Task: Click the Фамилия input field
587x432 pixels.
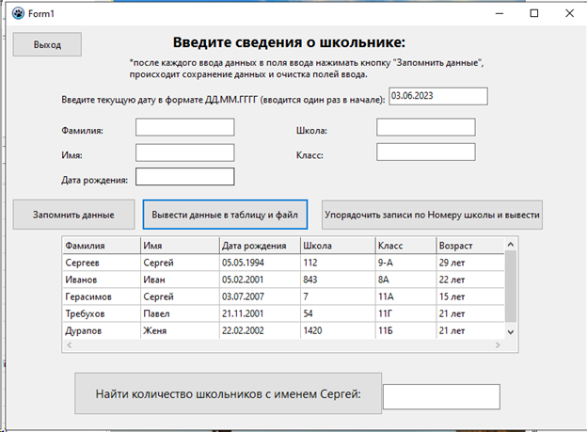Action: pyautogui.click(x=184, y=128)
